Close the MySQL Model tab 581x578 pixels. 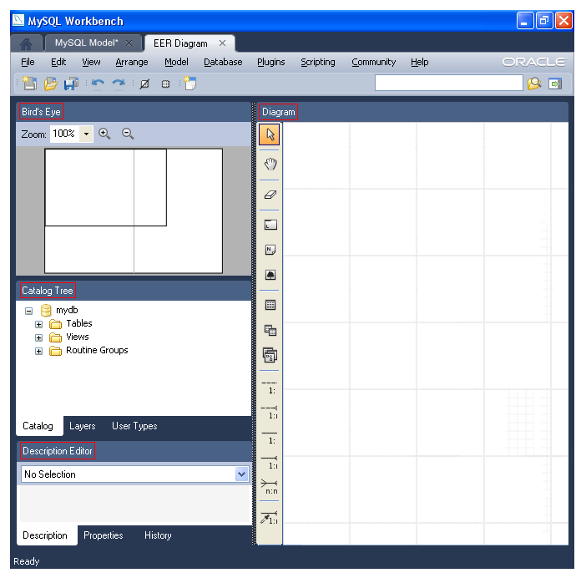coord(129,43)
